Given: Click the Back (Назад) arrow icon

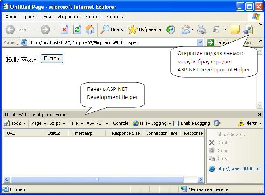Looking at the screenshot, I should click(10, 29).
